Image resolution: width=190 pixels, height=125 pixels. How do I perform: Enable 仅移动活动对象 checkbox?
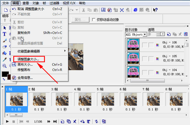[x=93, y=20]
